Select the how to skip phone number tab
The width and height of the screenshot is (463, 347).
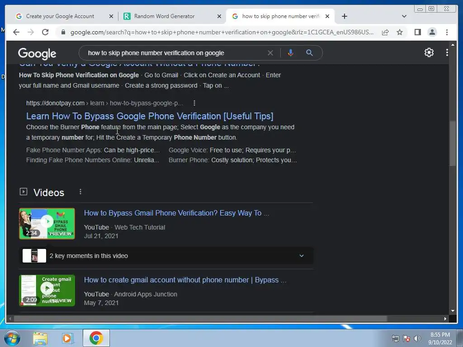280,16
